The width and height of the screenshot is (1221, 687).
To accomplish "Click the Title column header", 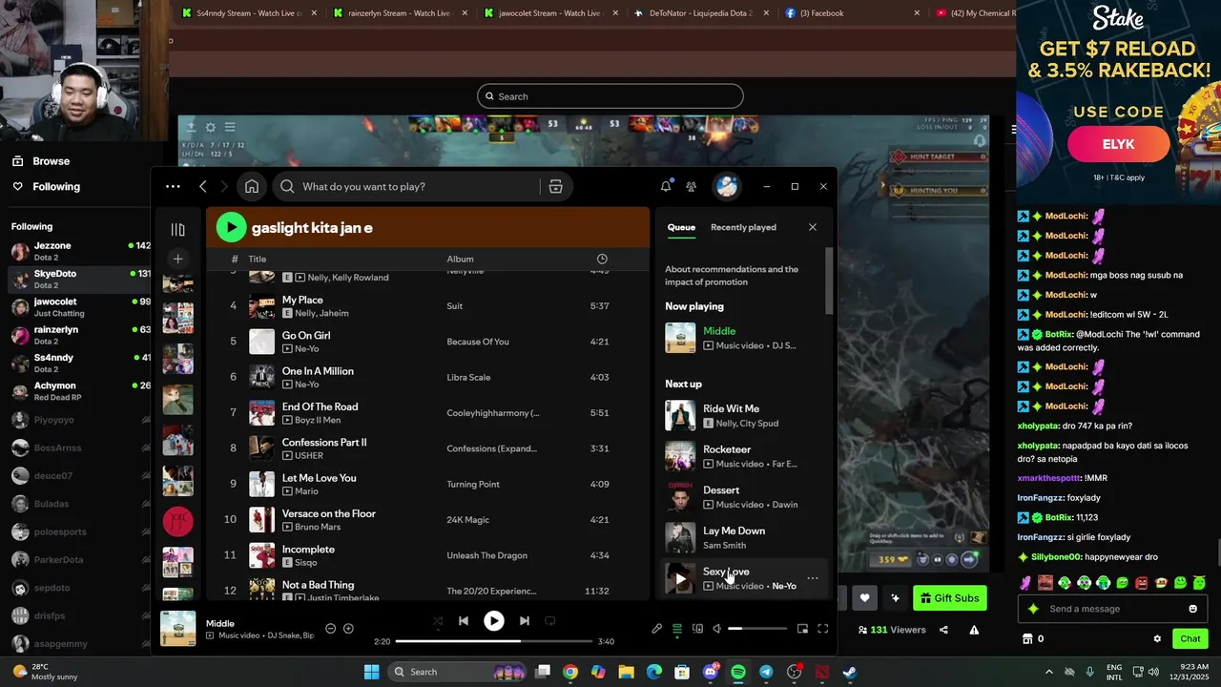I will (x=258, y=259).
